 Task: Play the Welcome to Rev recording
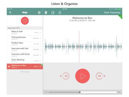tap(83, 76)
